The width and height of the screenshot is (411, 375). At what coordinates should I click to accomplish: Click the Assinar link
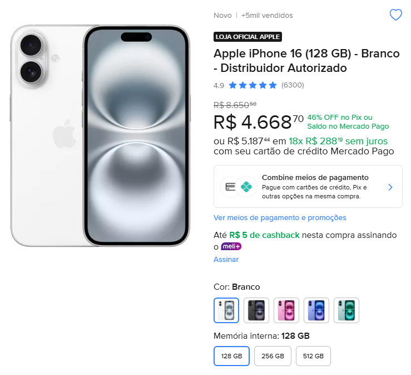(226, 259)
